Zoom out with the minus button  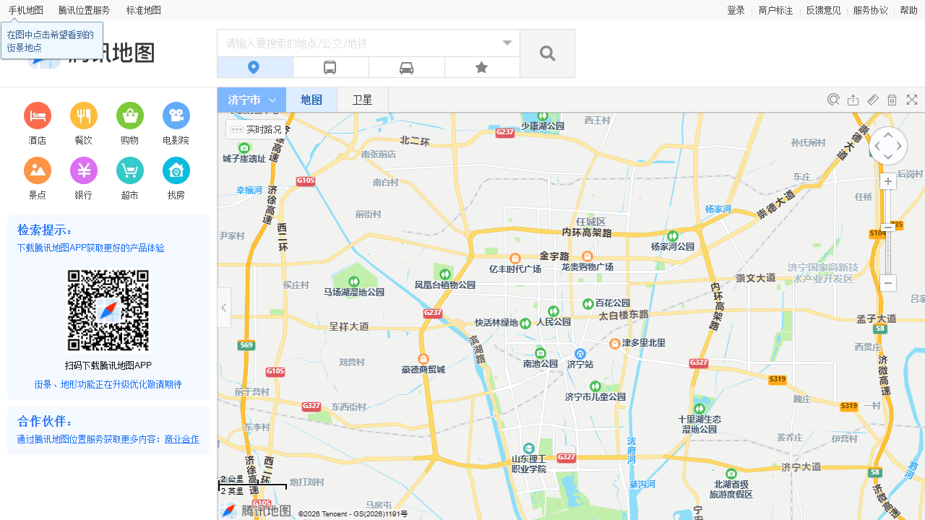(x=888, y=283)
